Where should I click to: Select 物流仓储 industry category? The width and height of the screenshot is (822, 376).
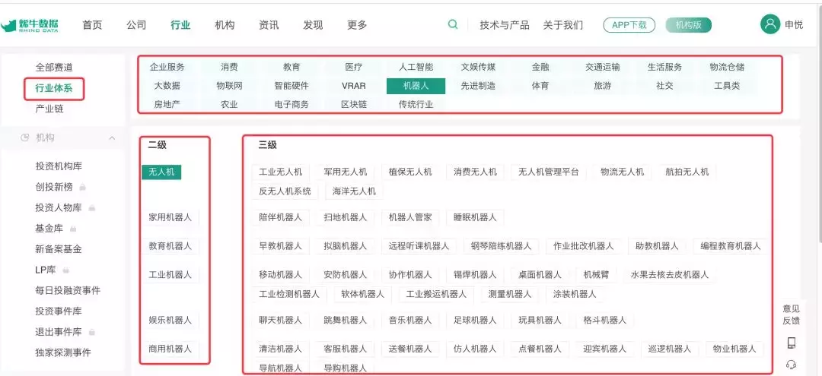click(x=727, y=67)
